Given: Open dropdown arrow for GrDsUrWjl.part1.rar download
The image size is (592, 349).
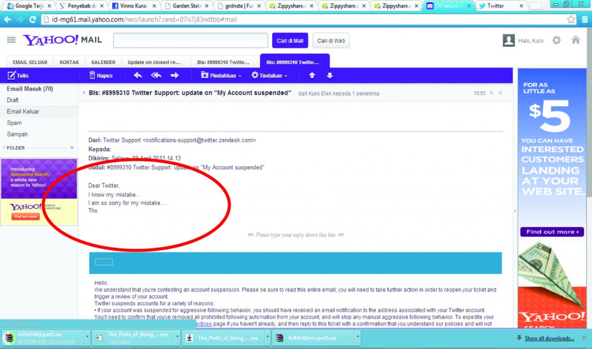Looking at the screenshot, I should pyautogui.click(x=87, y=336).
